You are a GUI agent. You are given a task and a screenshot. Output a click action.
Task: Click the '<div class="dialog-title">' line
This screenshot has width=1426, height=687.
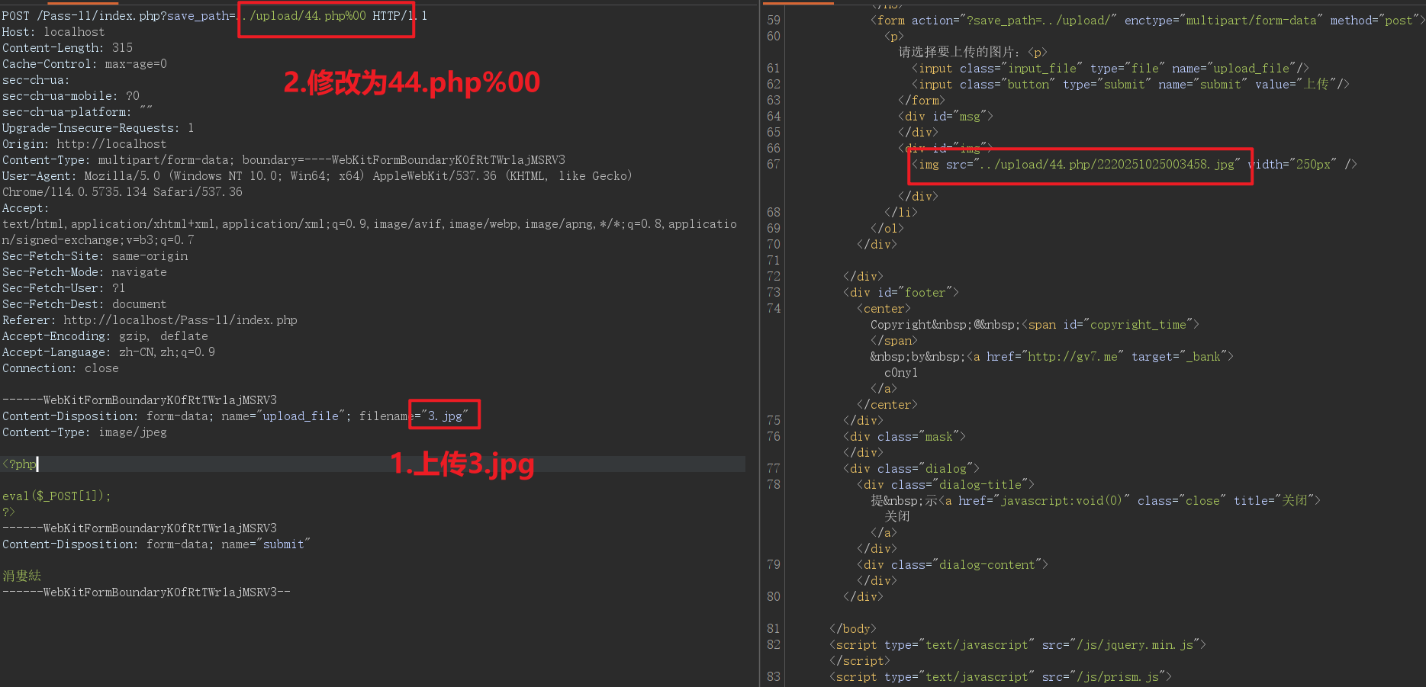coord(946,484)
